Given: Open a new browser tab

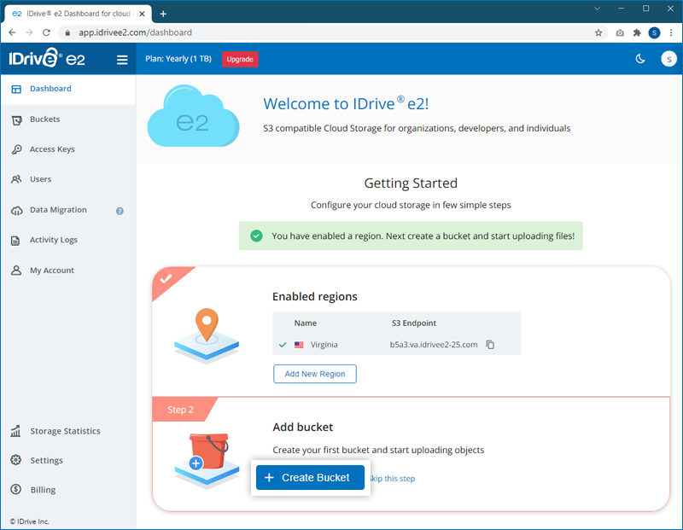Looking at the screenshot, I should 163,14.
